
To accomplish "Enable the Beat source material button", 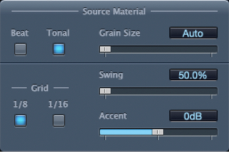I will 20,49.
